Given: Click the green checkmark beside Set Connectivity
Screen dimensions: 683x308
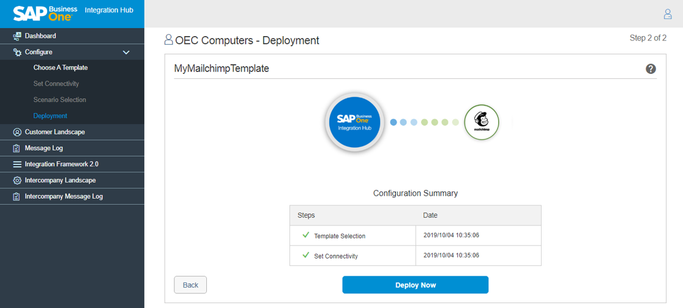Looking at the screenshot, I should 305,255.
